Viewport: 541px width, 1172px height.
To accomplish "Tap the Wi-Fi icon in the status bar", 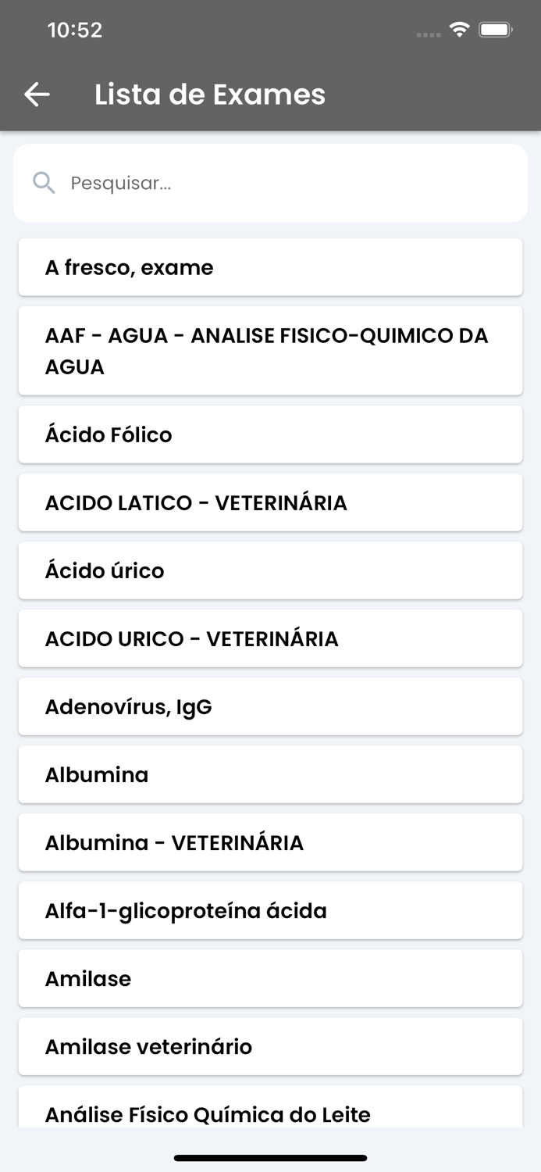I will (460, 30).
